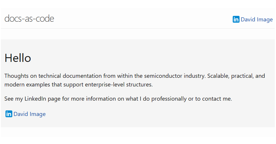Click the phrase "enterprise-level structures"
The width and height of the screenshot is (276, 144).
(119, 85)
